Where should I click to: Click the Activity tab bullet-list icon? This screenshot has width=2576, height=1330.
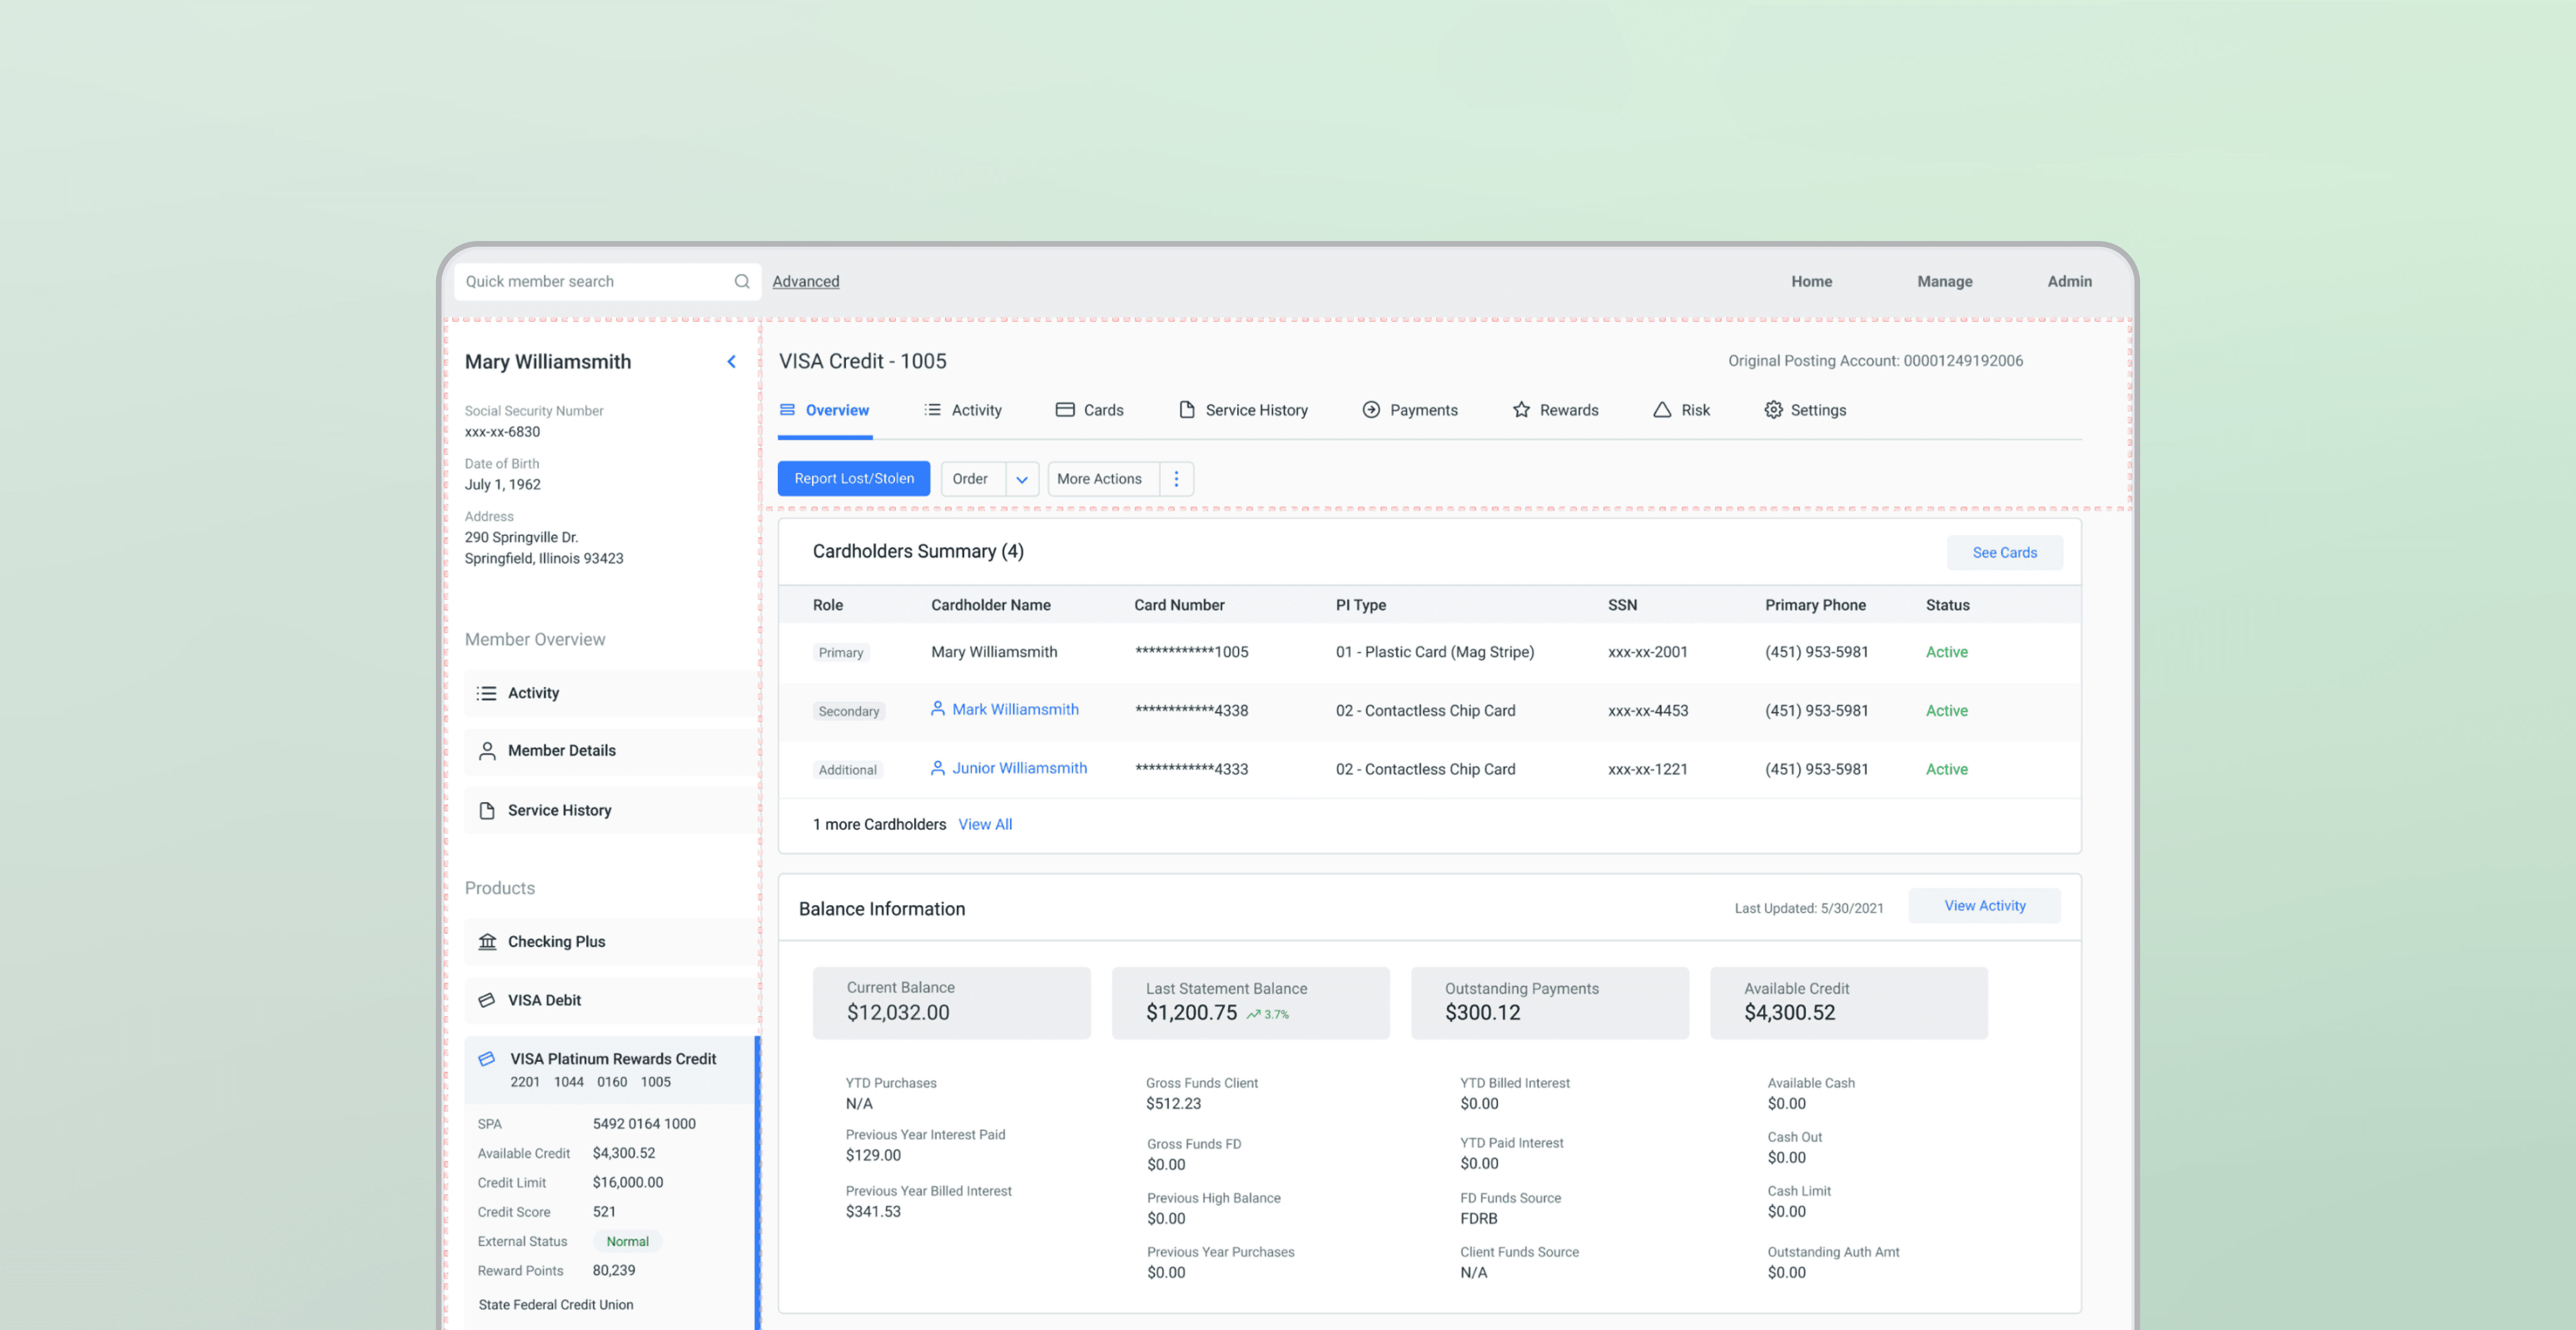click(932, 410)
